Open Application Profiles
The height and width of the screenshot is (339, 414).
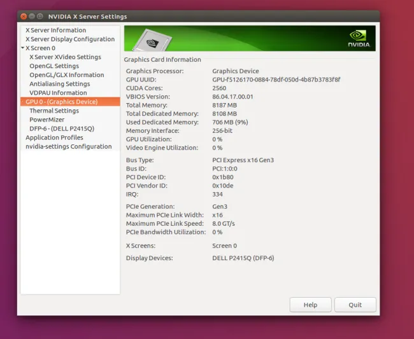tap(54, 137)
